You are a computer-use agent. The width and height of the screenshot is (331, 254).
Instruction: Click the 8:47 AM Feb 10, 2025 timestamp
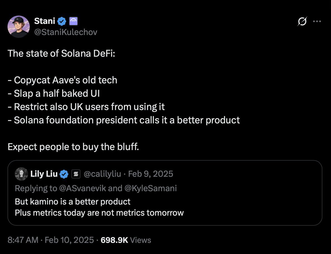pos(51,240)
